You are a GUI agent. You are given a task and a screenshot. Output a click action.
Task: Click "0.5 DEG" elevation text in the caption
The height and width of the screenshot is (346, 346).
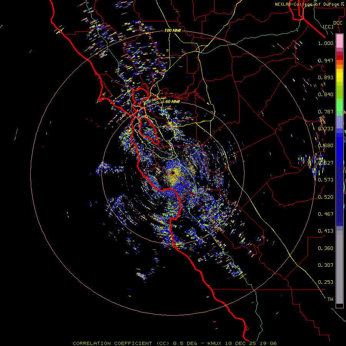click(x=185, y=343)
